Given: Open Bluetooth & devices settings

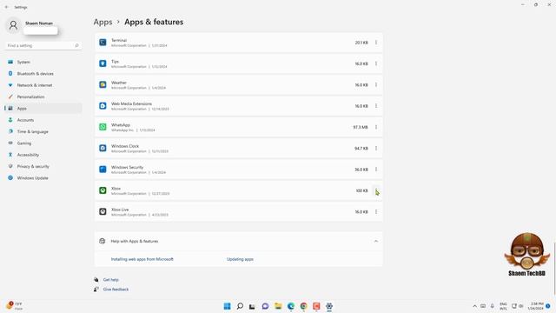Looking at the screenshot, I should [x=43, y=73].
